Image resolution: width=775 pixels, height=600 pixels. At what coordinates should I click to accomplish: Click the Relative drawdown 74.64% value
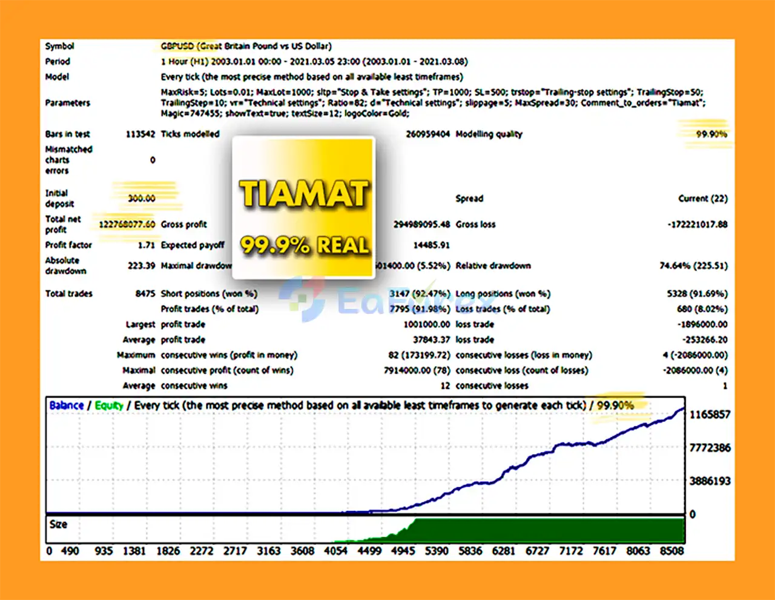(x=693, y=265)
